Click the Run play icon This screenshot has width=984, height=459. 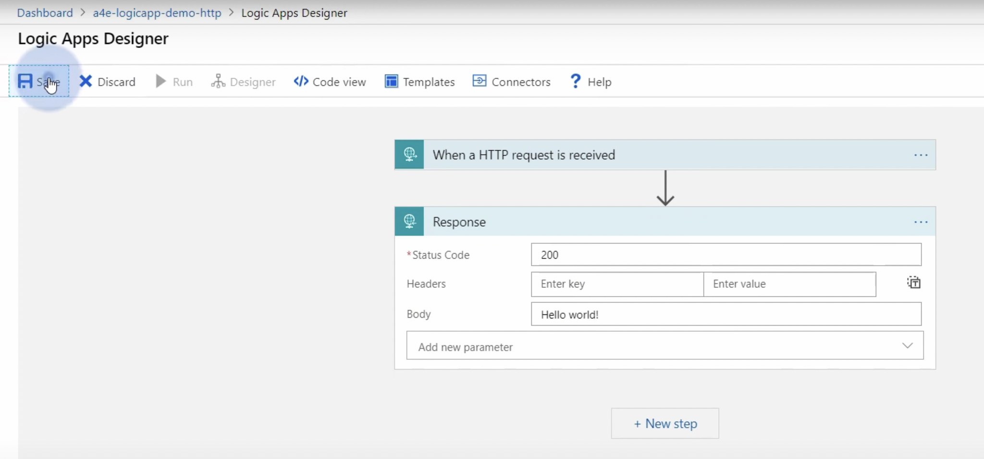click(x=161, y=81)
